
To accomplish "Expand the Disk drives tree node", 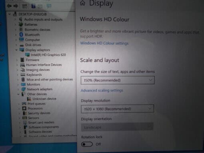I will pos(16,45).
